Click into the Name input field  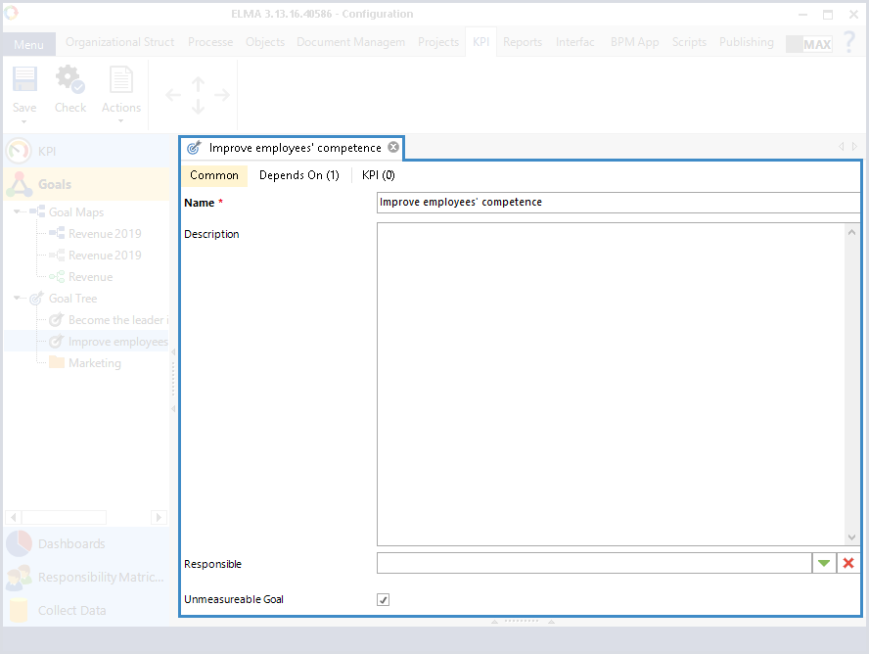617,203
